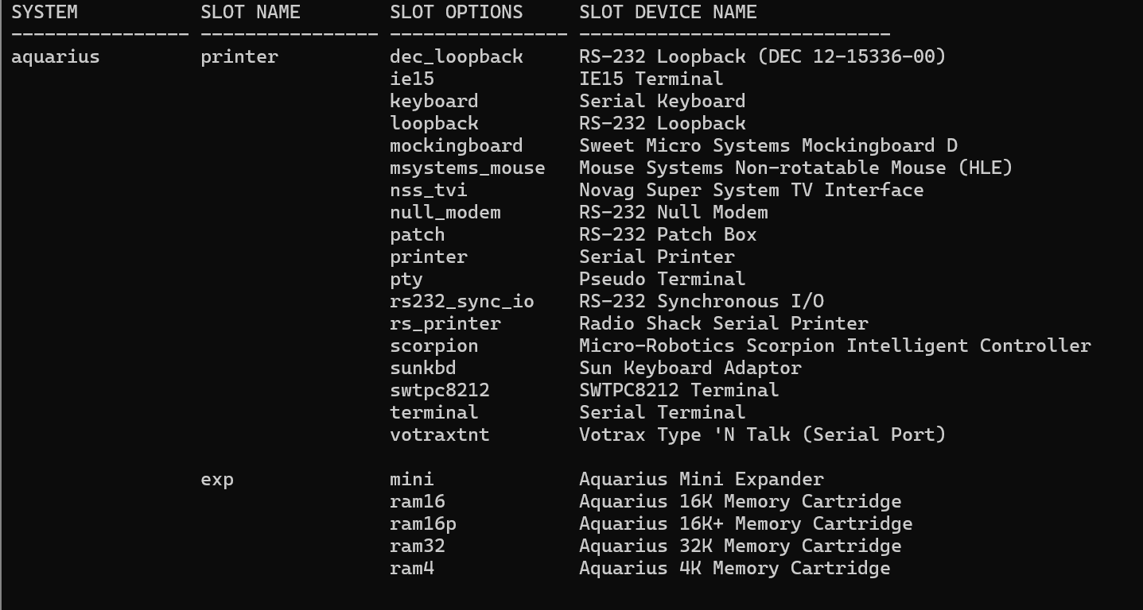Click the SLOT DEVICE NAME column header
Screen dimensions: 1143x610
click(x=668, y=12)
